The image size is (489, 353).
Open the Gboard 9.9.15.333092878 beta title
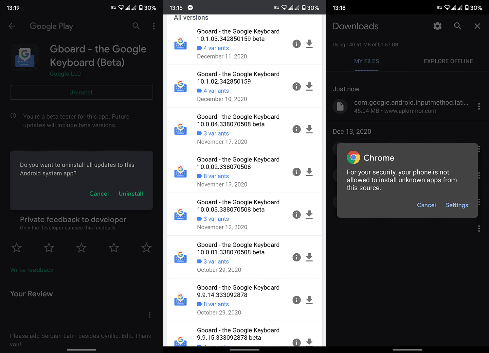(238, 334)
